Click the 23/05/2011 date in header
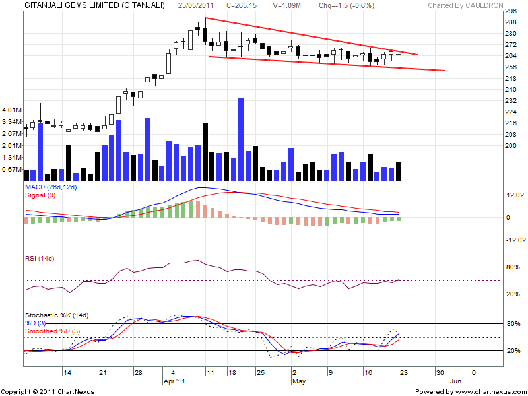 coord(196,5)
